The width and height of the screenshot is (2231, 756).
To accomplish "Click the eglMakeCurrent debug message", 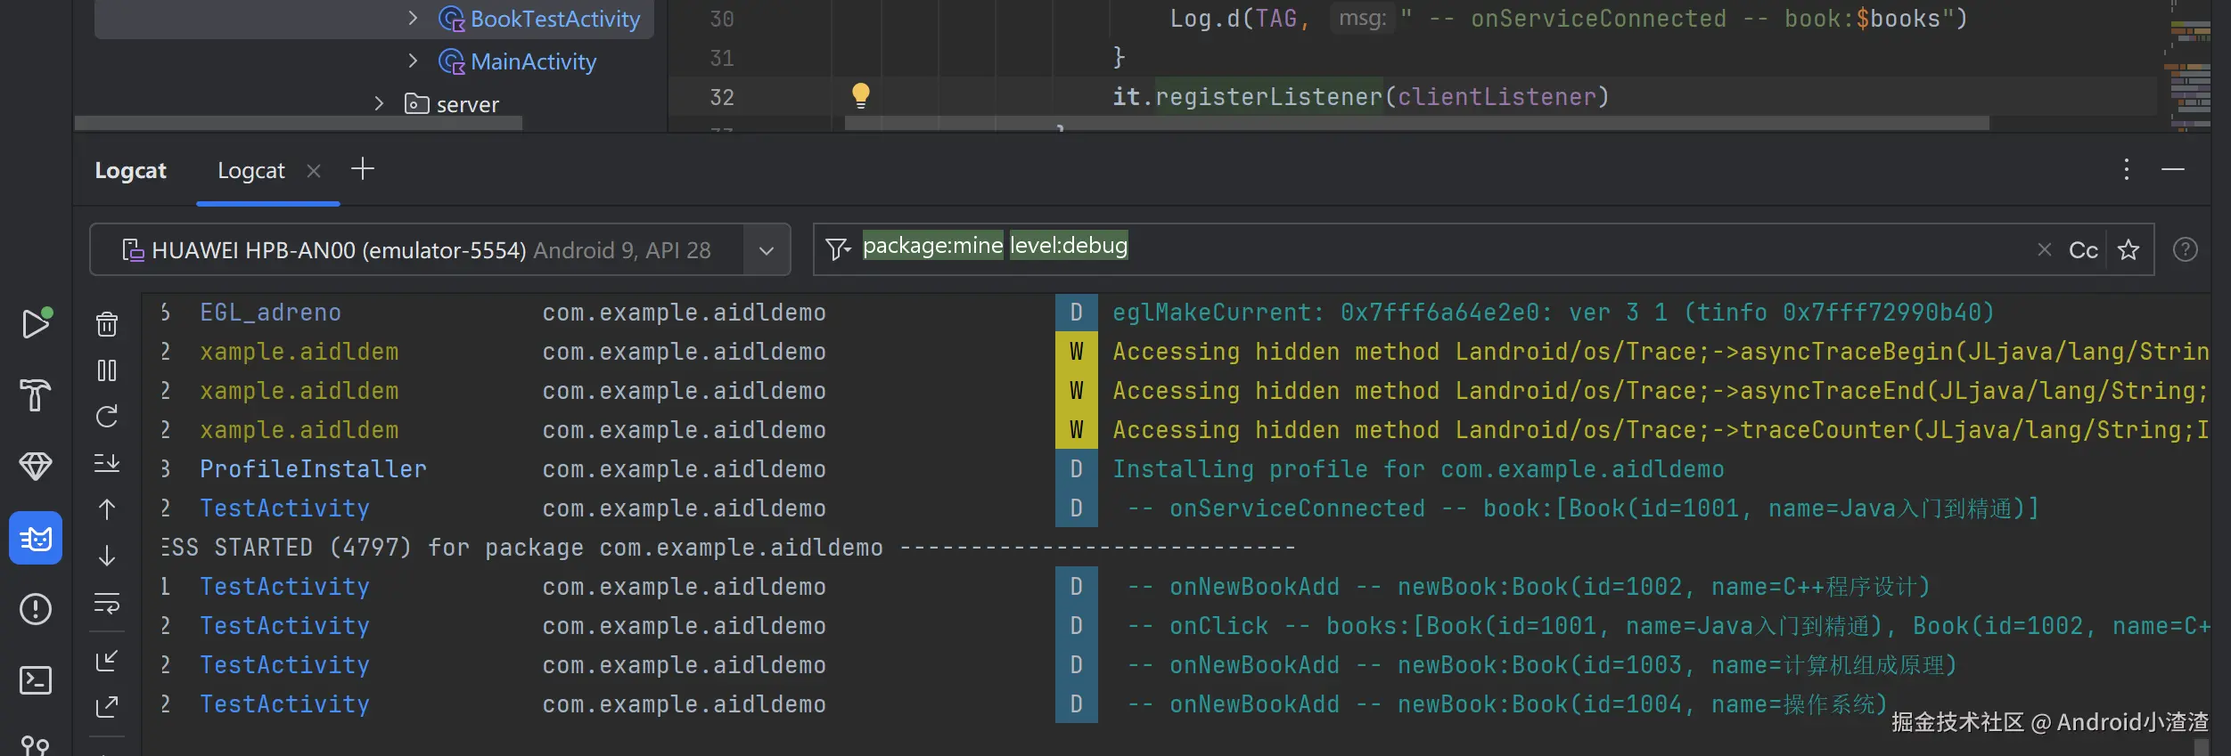I will pos(1553,313).
